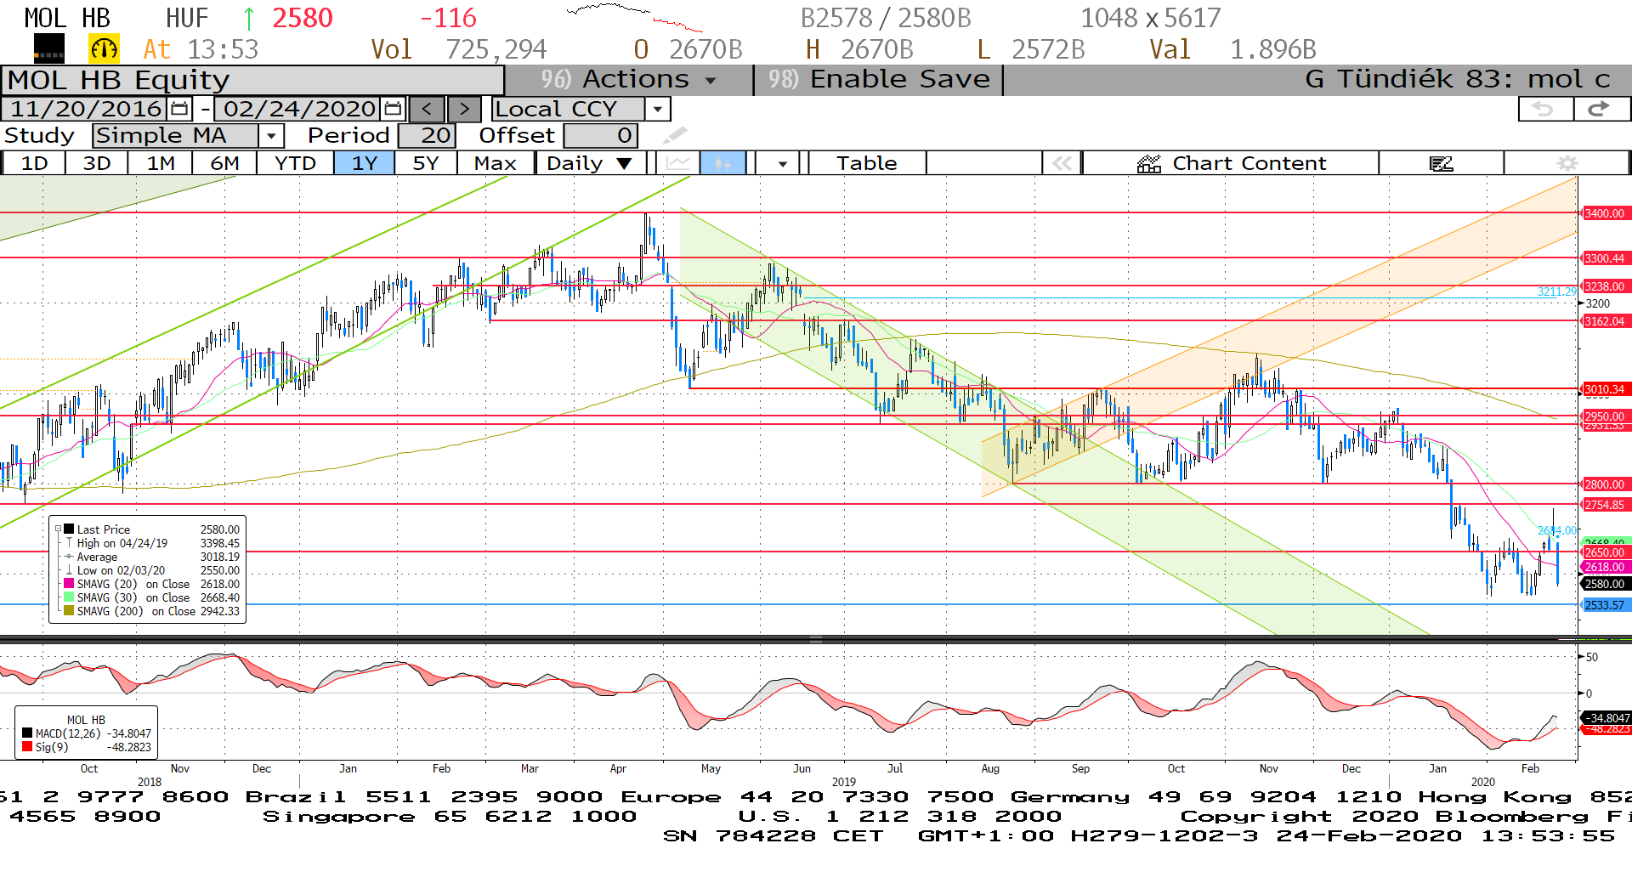Shift the date range forward with right arrow
This screenshot has width=1632, height=883.
point(464,109)
